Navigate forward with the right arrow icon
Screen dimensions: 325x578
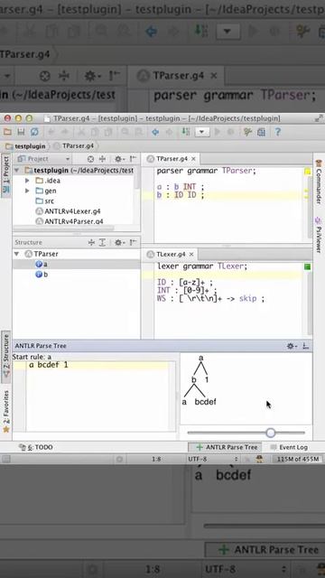169,132
